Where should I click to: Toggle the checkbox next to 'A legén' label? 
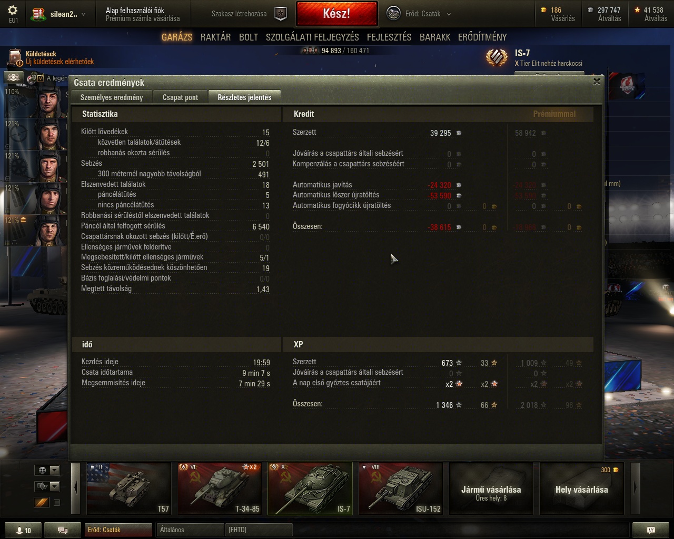41,78
